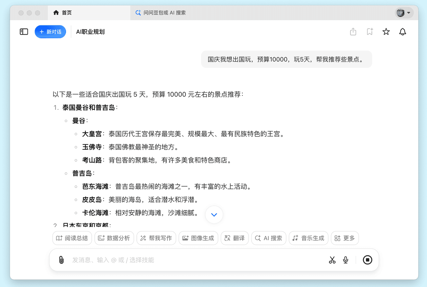Image resolution: width=427 pixels, height=287 pixels.
Task: Start a new chat with 新对话
Action: click(50, 32)
